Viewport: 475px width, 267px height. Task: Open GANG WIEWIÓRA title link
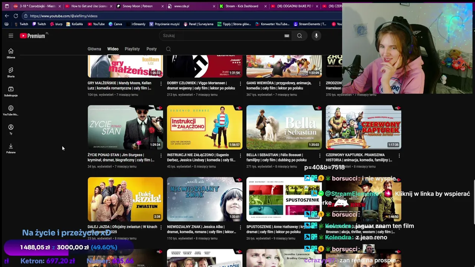[x=279, y=86]
